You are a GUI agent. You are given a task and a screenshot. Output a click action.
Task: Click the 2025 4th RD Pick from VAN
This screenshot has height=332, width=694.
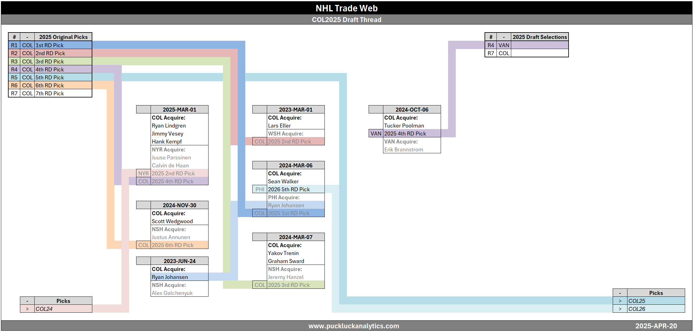click(x=405, y=133)
